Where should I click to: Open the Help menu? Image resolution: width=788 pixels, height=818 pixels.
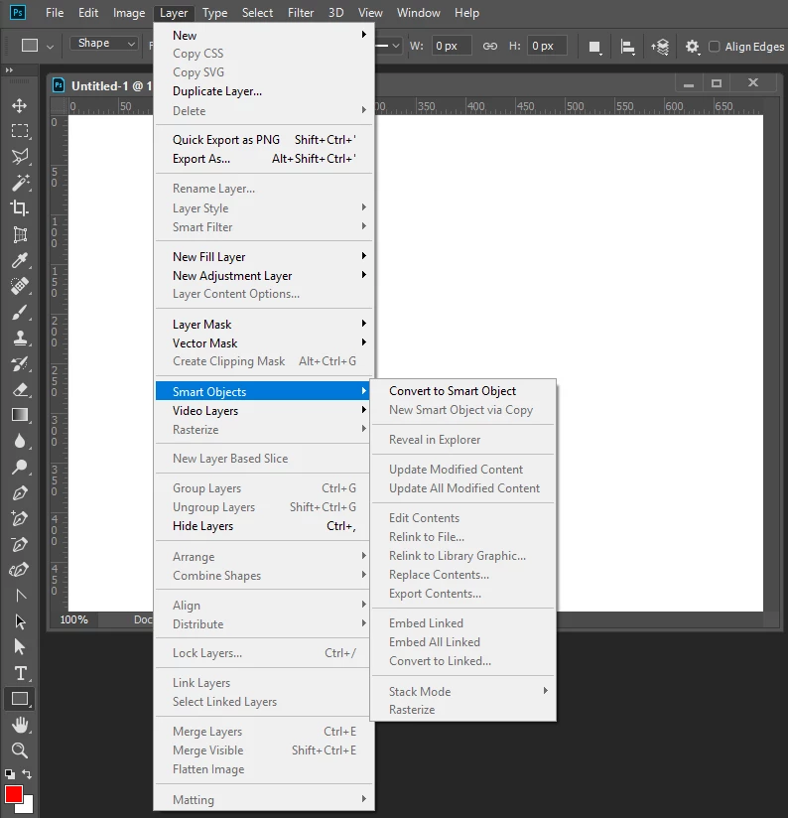coord(466,13)
